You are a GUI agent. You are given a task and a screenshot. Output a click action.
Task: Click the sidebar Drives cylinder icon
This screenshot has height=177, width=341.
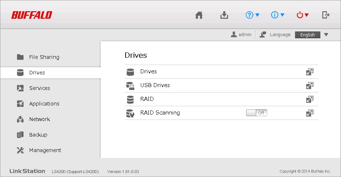point(20,73)
